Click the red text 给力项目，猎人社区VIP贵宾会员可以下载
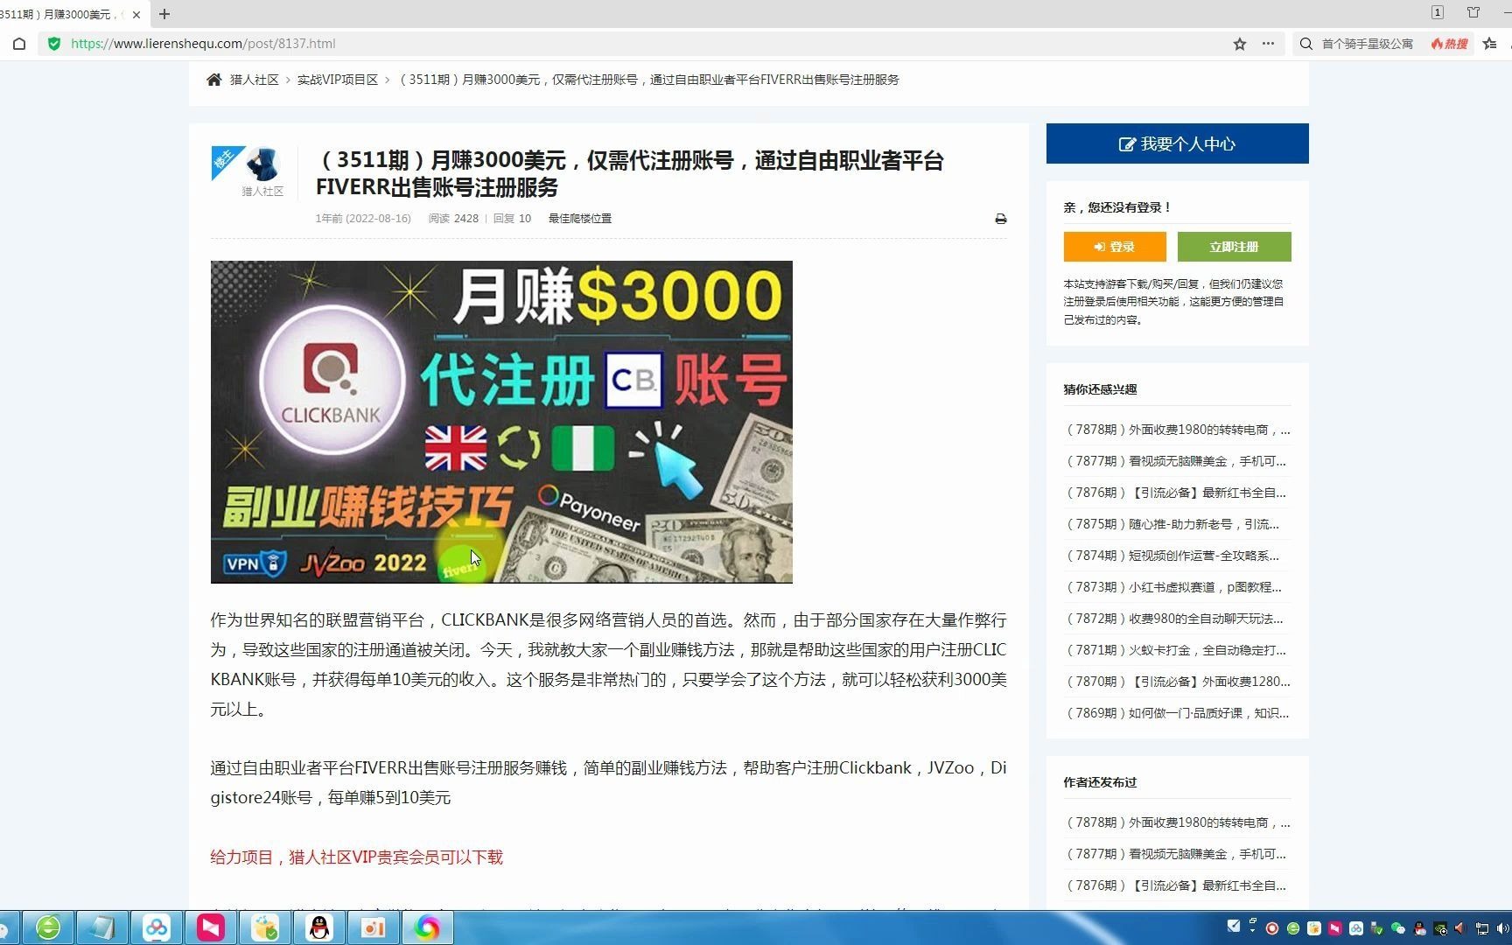The height and width of the screenshot is (945, 1512). pyautogui.click(x=357, y=857)
